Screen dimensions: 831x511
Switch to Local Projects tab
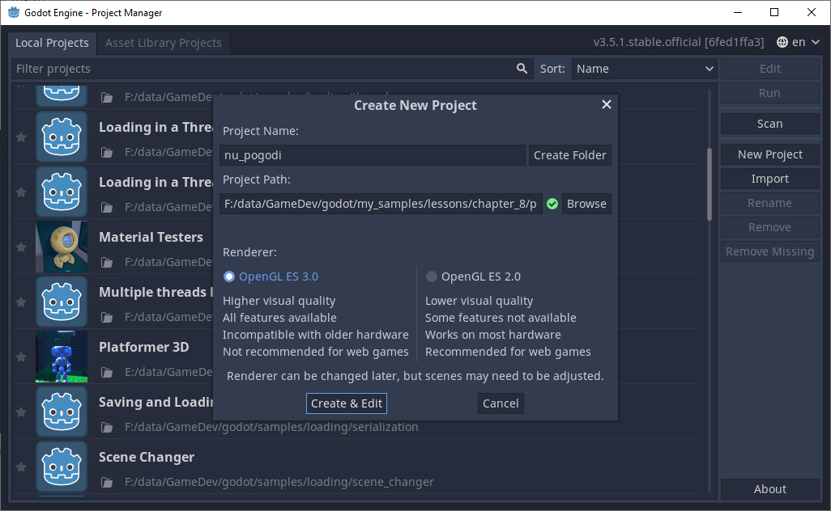pyautogui.click(x=52, y=43)
